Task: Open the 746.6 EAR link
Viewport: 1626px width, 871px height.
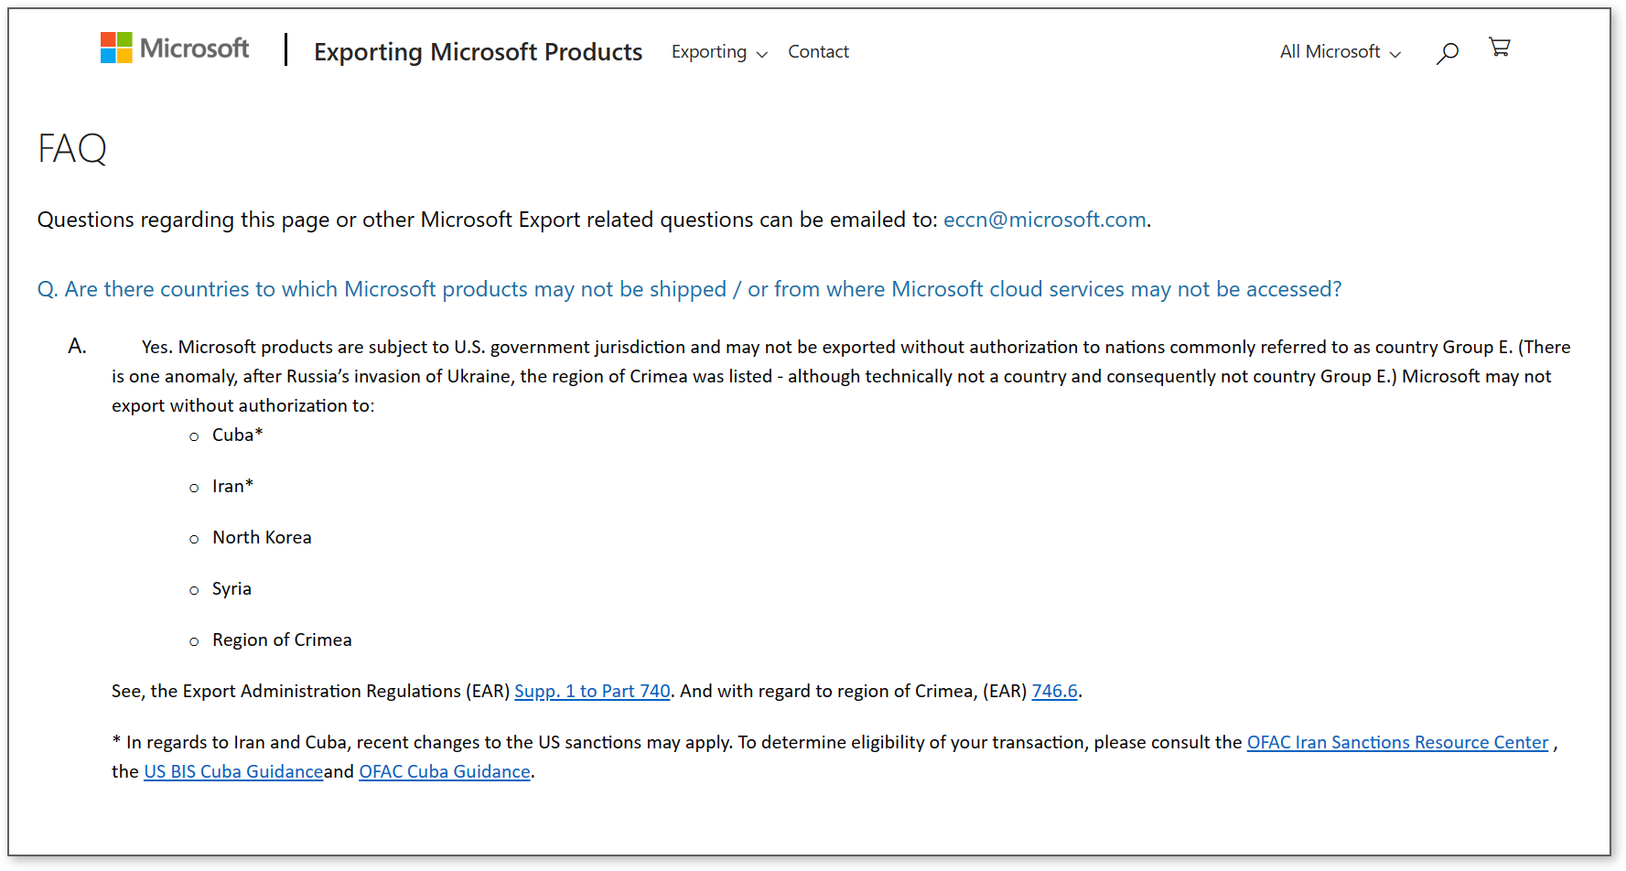Action: click(1054, 692)
